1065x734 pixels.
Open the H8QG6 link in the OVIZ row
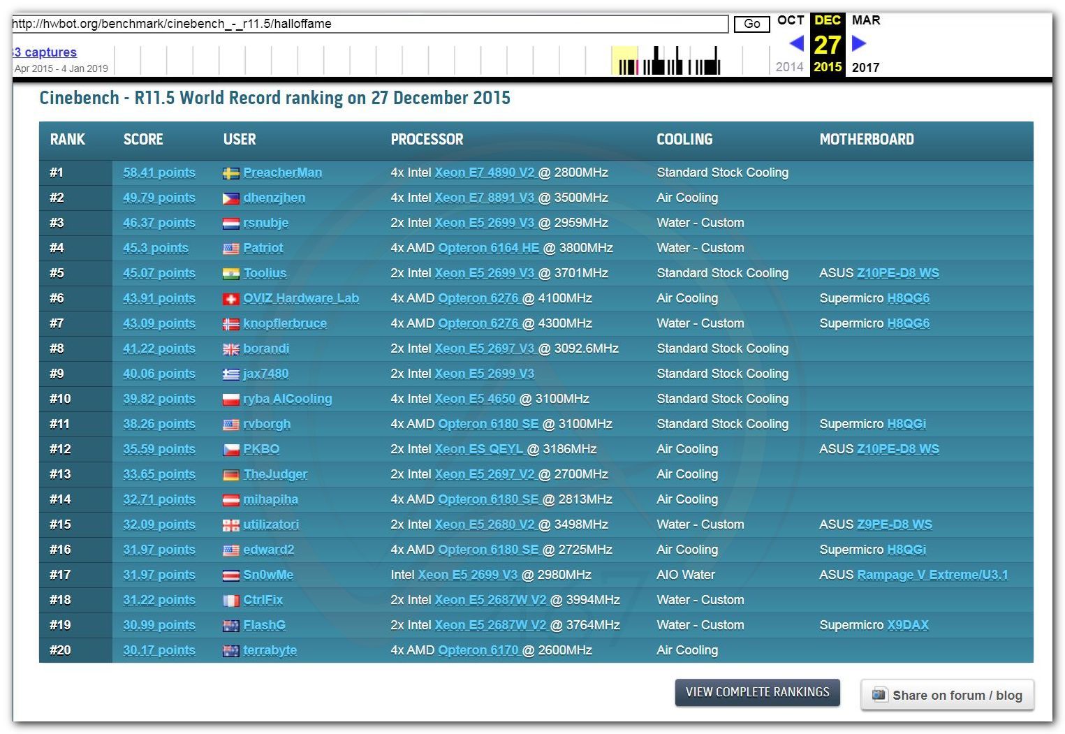coord(909,299)
